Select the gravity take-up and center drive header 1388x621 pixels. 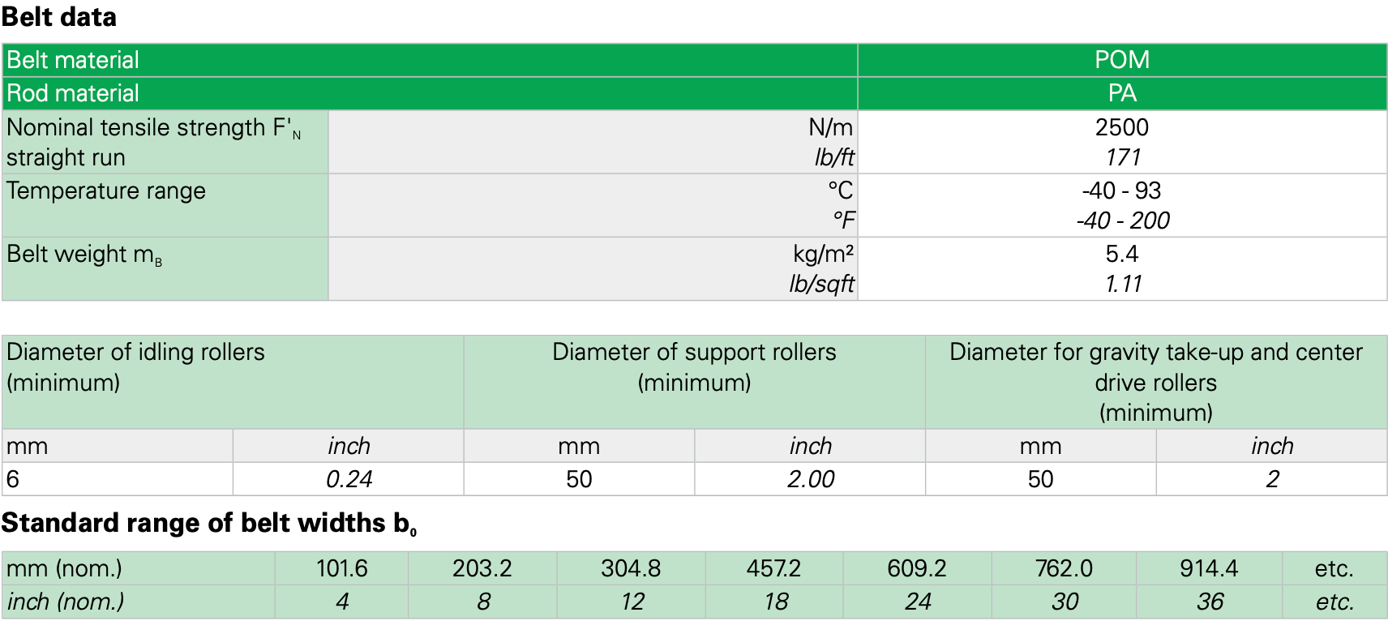pos(1155,381)
